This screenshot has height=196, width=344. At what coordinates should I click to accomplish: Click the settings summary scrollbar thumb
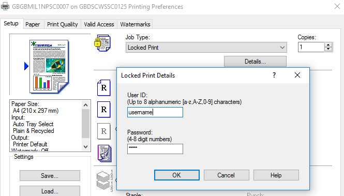(x=85, y=124)
